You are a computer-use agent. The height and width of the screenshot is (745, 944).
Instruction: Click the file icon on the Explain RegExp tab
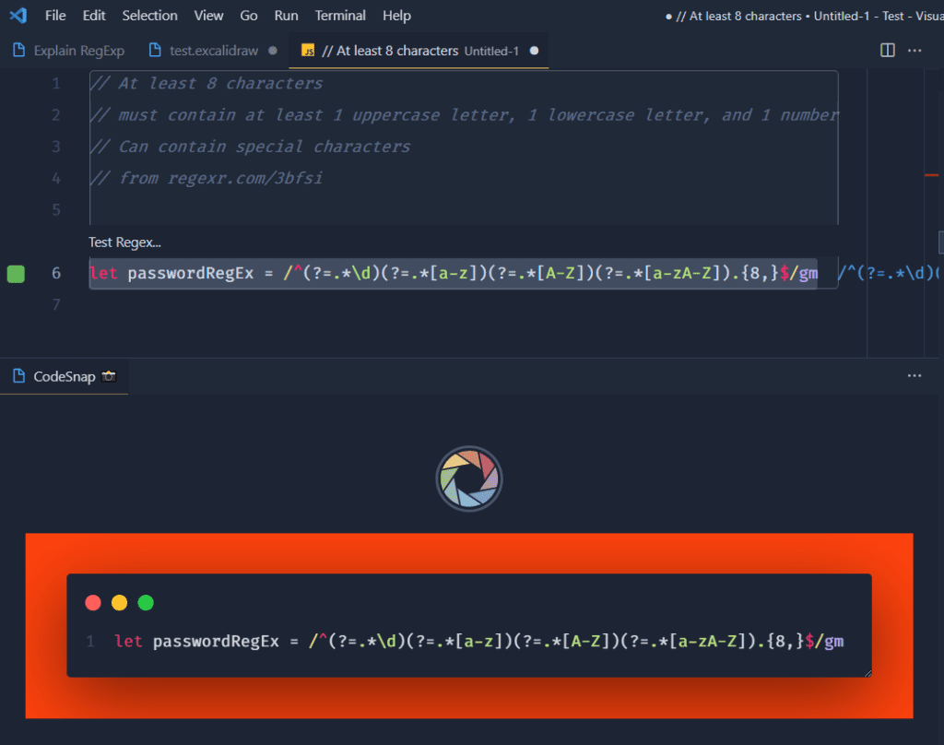[17, 50]
